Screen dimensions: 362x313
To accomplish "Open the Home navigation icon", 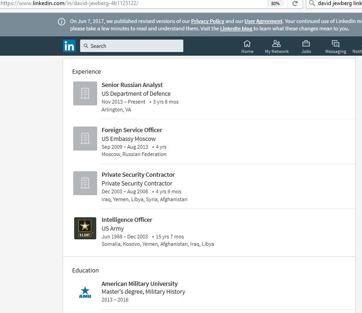I will pyautogui.click(x=247, y=44).
